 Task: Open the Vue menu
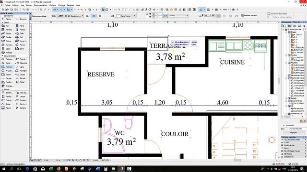[x=23, y=5]
